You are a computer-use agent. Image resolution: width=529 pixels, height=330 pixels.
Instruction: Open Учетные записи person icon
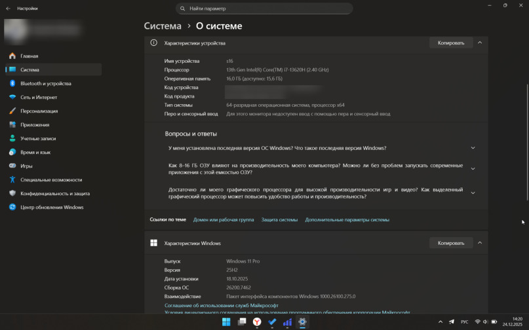tap(12, 138)
